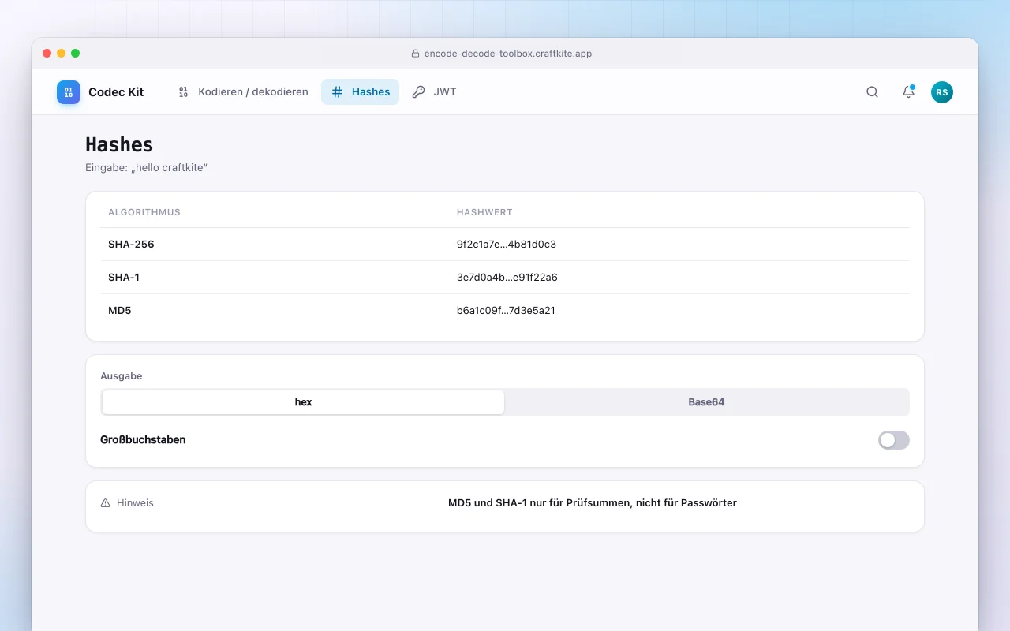Close the window with the red button
The width and height of the screenshot is (1010, 631).
pos(47,54)
